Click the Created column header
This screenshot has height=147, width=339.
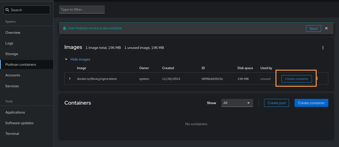point(168,68)
